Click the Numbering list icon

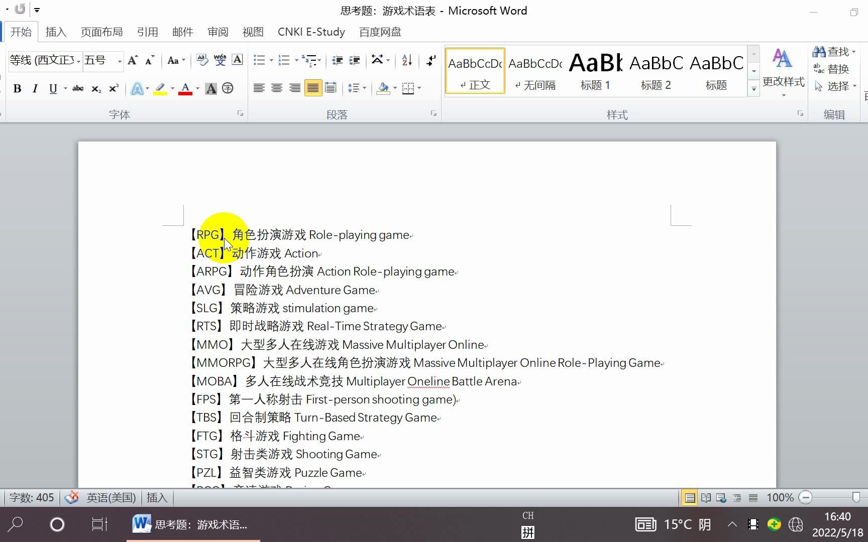pyautogui.click(x=284, y=61)
